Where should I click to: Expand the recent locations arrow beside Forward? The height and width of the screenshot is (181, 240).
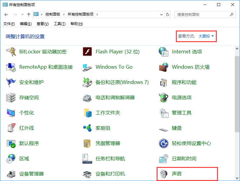pos(22,15)
